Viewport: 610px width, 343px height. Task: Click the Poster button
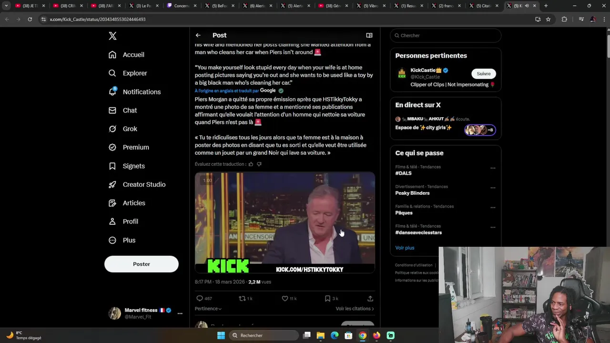point(142,264)
